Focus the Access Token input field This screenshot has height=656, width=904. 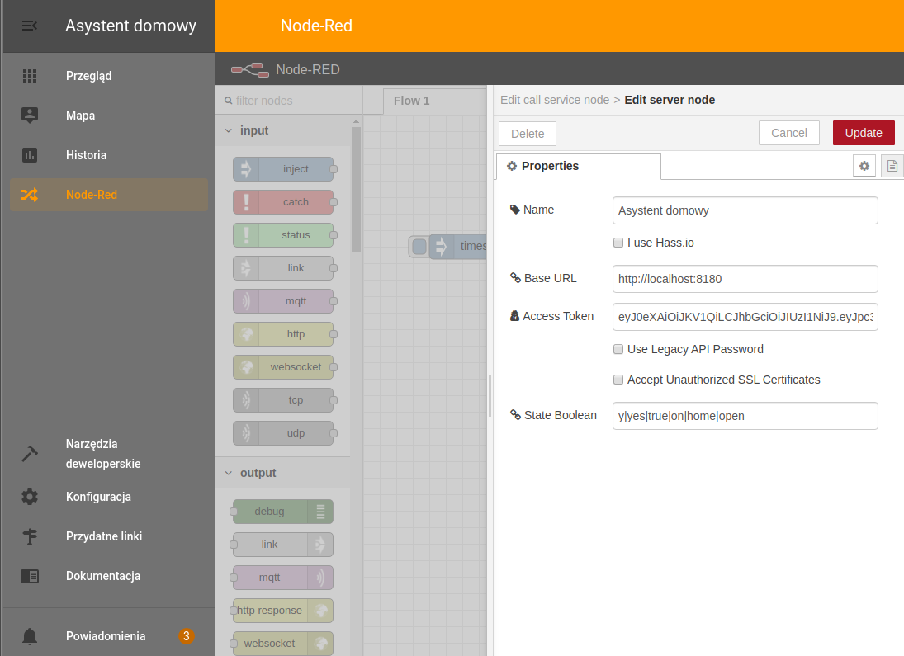745,317
